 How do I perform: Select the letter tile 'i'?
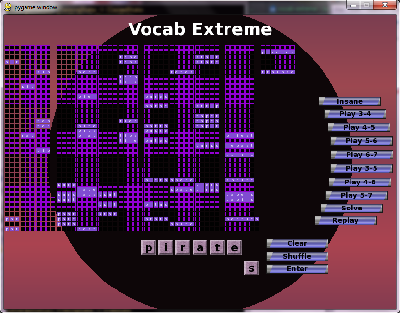166,248
